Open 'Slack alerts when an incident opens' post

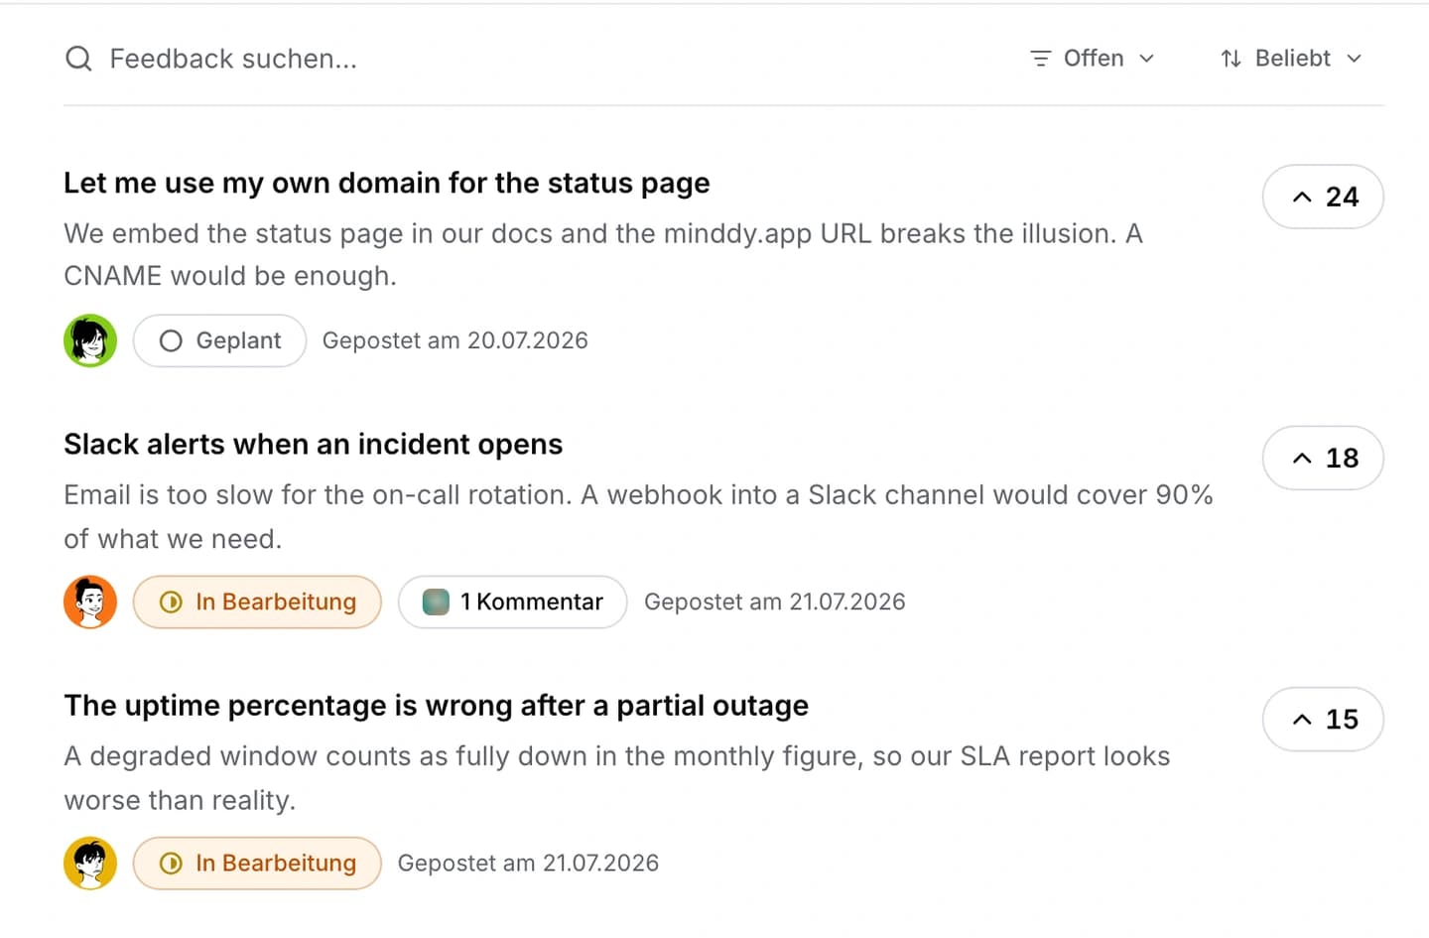(314, 444)
